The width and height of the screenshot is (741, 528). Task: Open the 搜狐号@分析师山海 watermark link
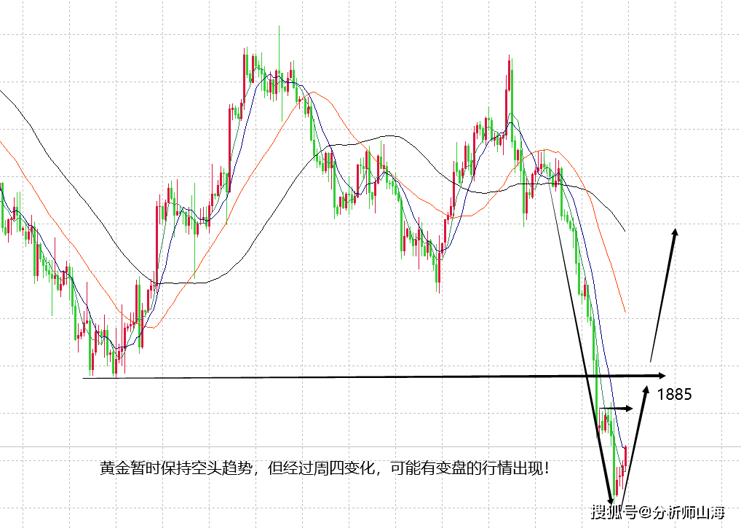point(658,512)
